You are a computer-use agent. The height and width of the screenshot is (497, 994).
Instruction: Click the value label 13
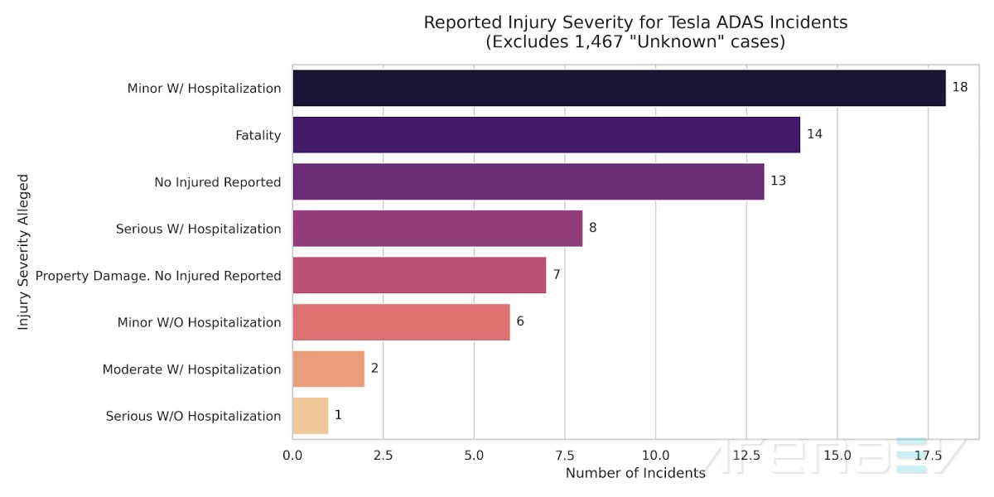778,181
